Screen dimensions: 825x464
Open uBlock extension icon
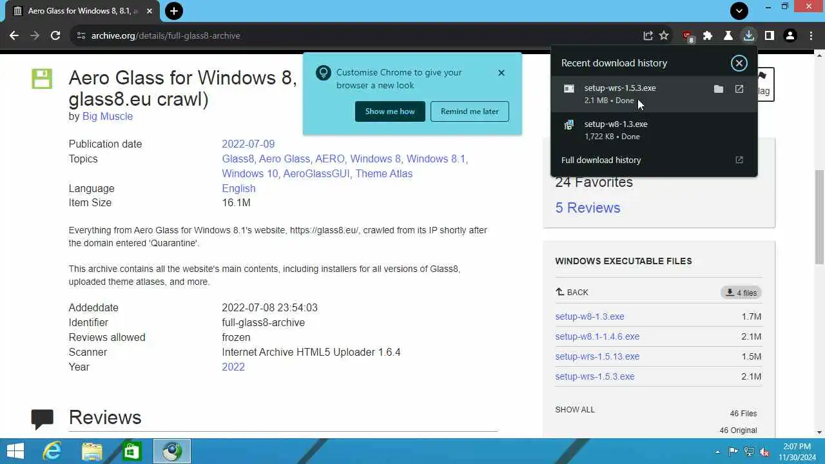click(x=688, y=36)
